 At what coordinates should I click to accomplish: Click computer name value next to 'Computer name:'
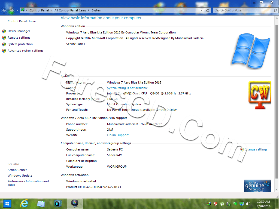(115, 149)
